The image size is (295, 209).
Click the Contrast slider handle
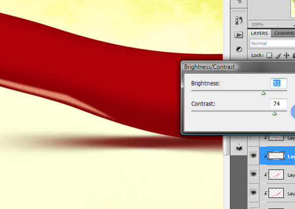275,113
